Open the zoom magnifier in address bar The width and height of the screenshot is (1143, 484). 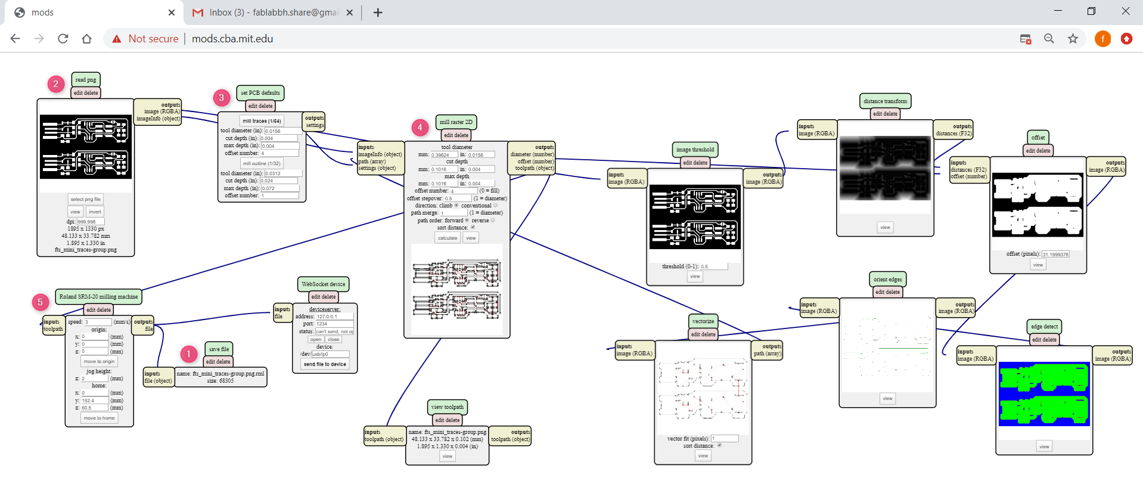coord(1049,39)
